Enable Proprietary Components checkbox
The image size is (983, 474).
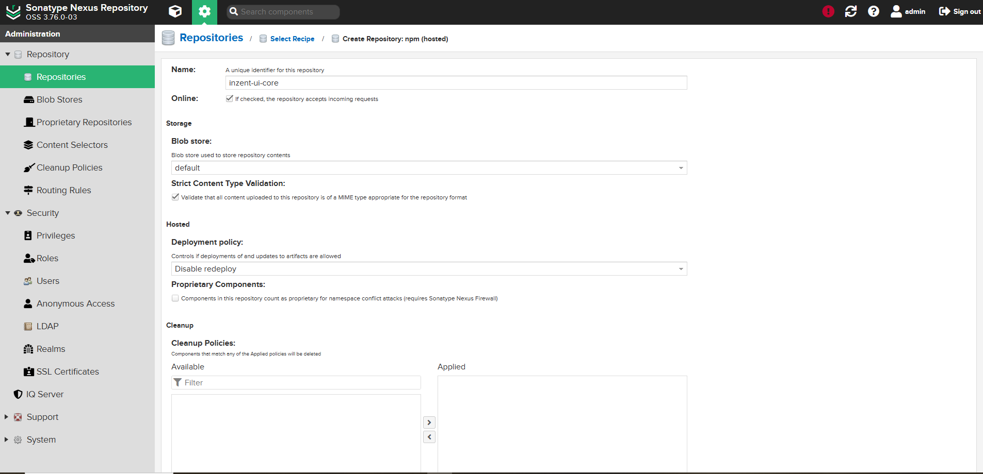[x=175, y=298]
